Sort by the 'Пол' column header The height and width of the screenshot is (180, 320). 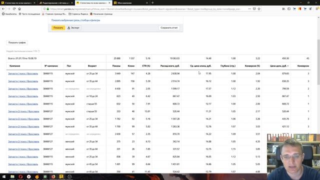[69, 66]
